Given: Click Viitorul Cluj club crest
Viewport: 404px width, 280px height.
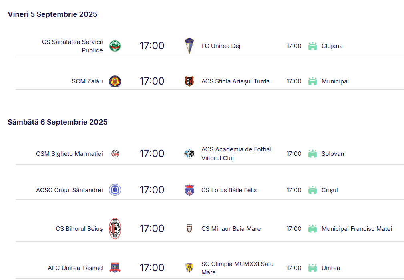Looking at the screenshot, I should click(189, 154).
